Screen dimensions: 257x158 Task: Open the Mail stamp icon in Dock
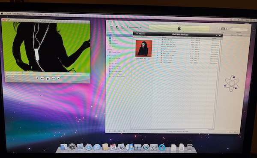click(x=81, y=147)
